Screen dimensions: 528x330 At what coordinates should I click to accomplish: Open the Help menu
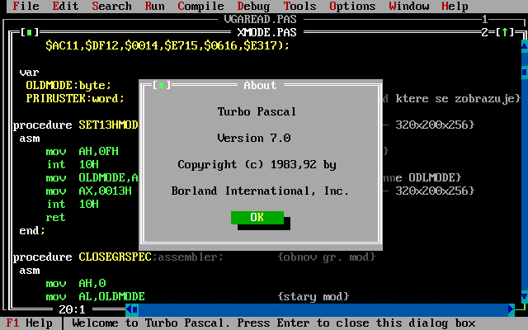[455, 6]
